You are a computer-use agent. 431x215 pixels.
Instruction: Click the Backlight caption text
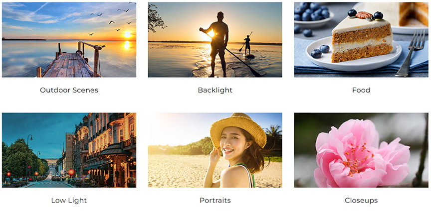tap(215, 90)
